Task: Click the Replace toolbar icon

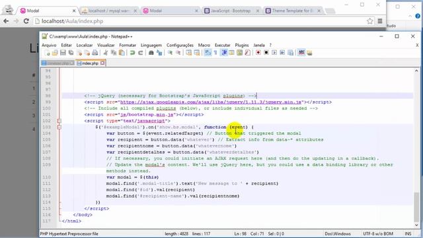Action: point(159,53)
